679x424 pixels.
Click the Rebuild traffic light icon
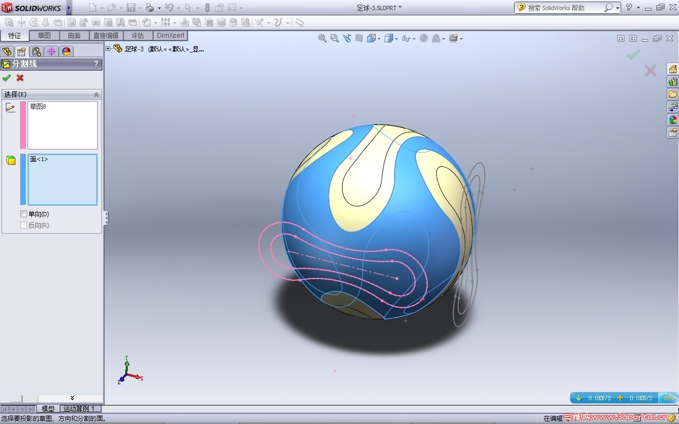point(207,7)
